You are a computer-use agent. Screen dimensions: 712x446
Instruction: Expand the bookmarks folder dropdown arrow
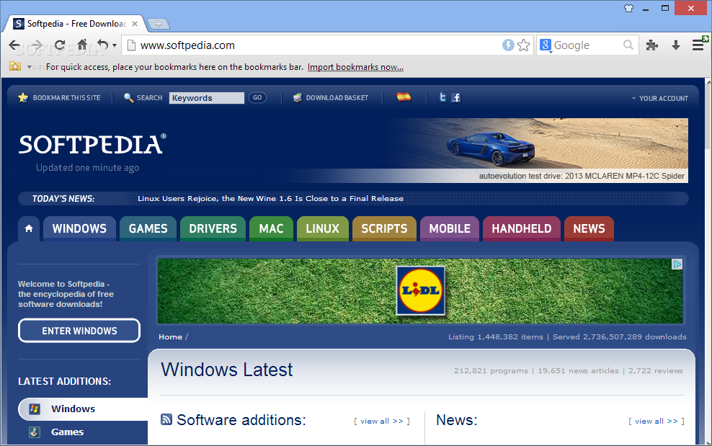point(30,67)
